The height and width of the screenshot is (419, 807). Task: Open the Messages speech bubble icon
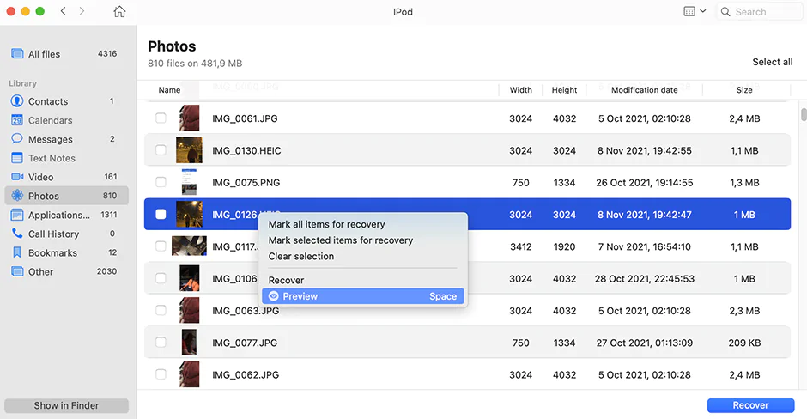[x=17, y=139]
